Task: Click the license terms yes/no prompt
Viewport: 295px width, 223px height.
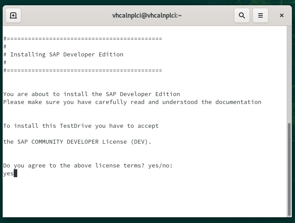Action: 88,166
